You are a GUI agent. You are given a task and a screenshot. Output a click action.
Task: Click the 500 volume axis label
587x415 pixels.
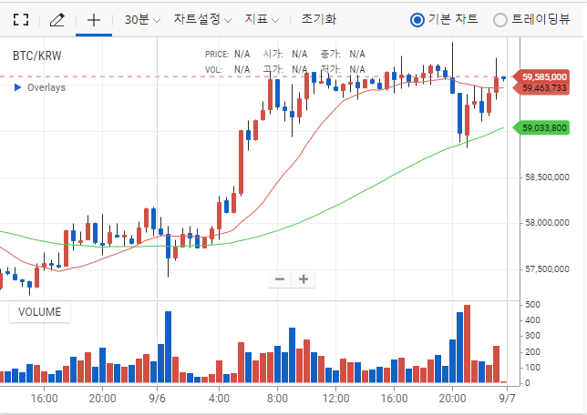point(532,305)
